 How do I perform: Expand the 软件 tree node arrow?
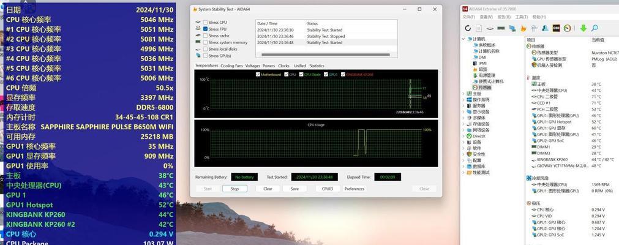click(x=463, y=148)
